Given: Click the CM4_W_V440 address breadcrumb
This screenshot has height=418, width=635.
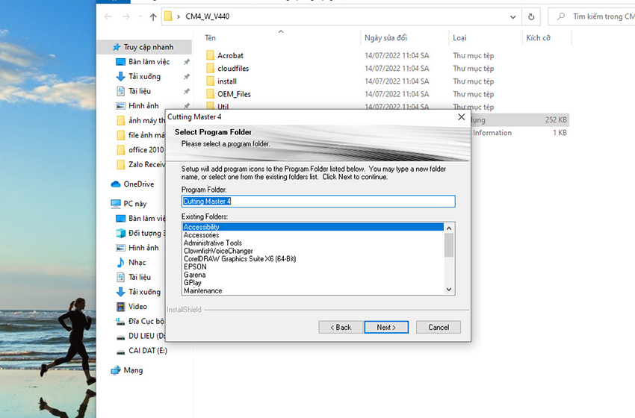Looking at the screenshot, I should click(208, 16).
